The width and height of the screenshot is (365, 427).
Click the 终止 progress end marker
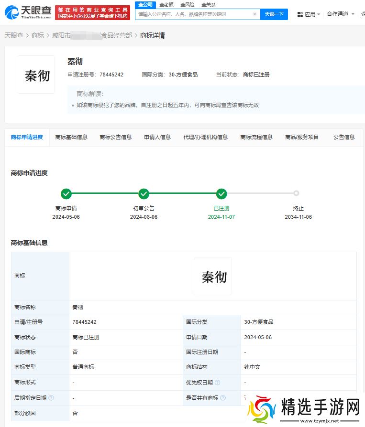pyautogui.click(x=296, y=193)
